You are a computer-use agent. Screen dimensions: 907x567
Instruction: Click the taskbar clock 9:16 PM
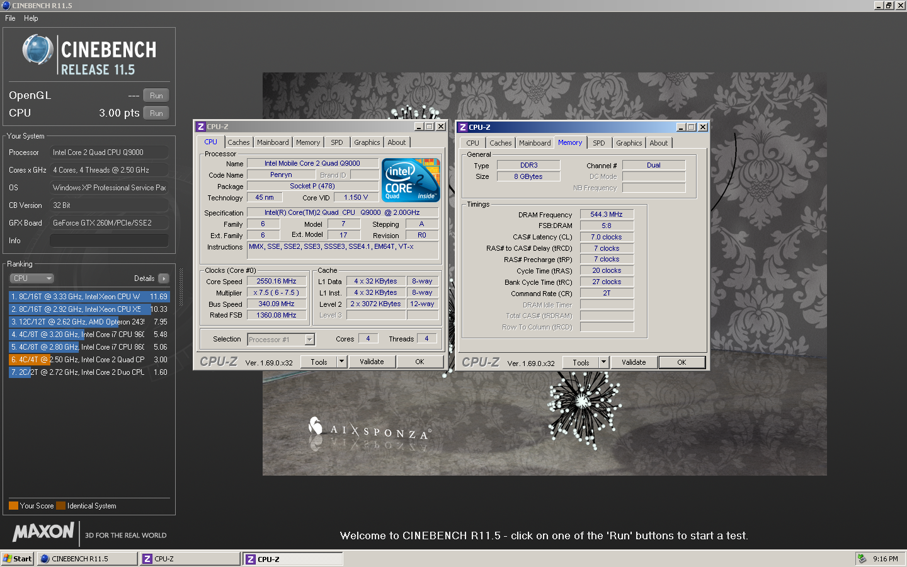click(886, 559)
